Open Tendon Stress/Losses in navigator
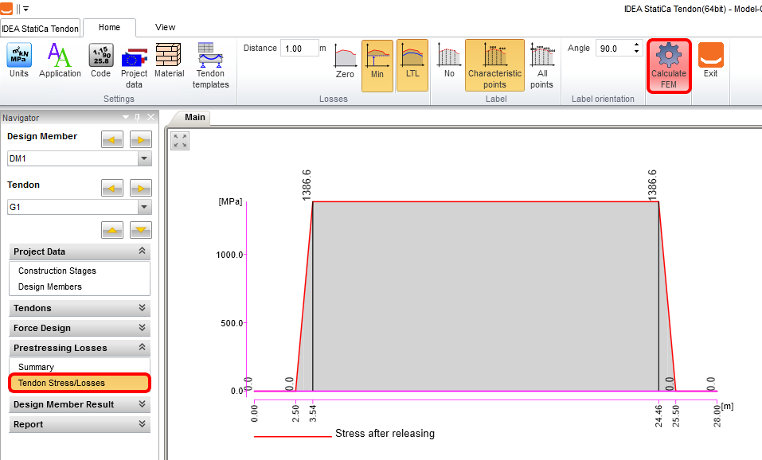Screen dimensions: 762x460 79,383
